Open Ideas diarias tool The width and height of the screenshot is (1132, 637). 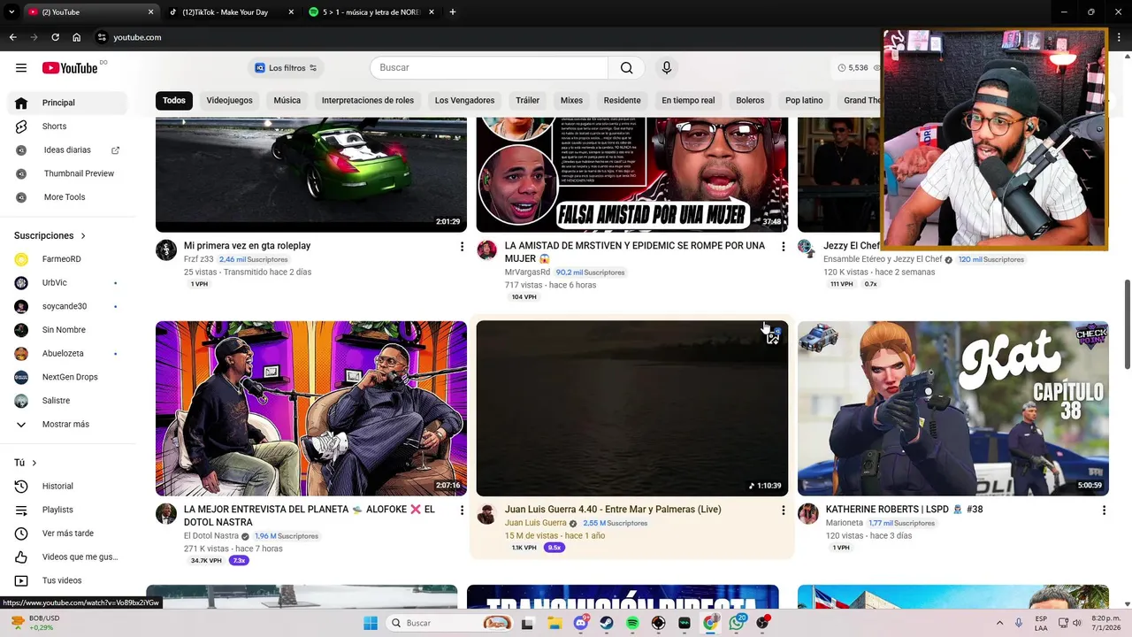tap(67, 150)
